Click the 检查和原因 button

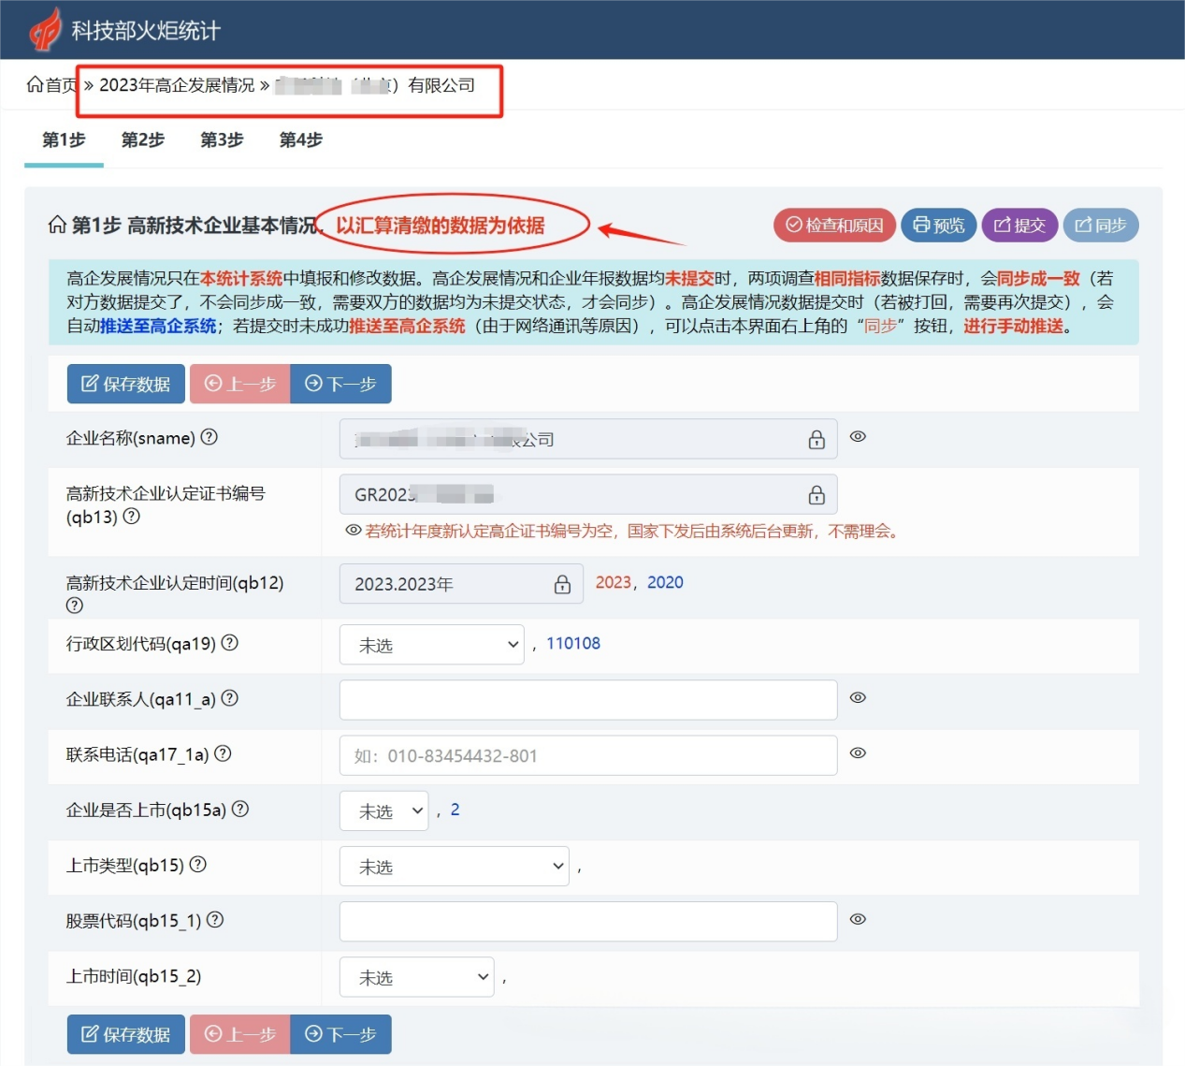point(834,226)
